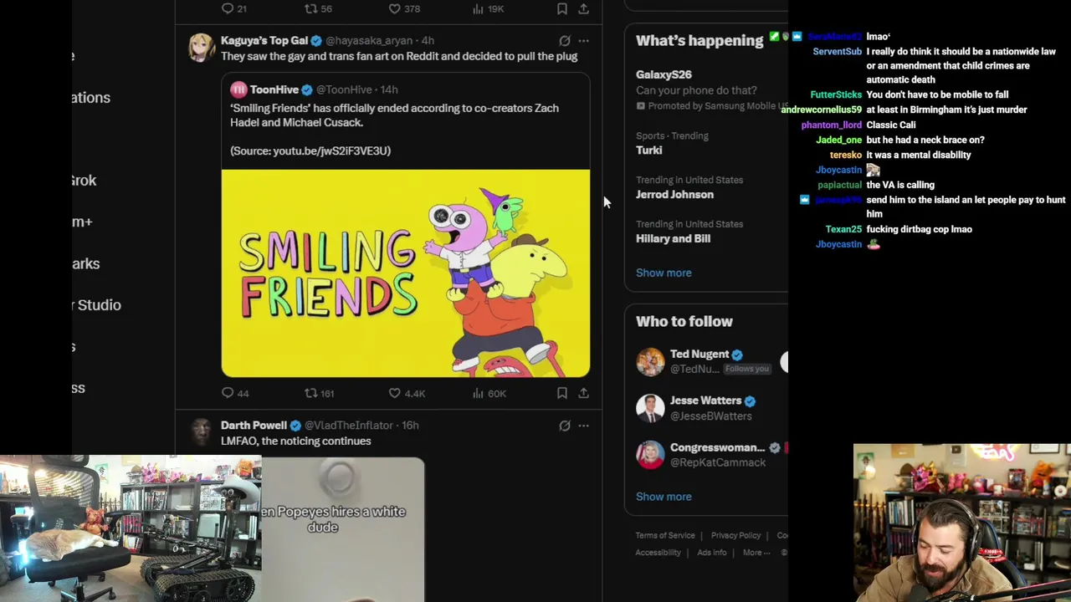Screen dimensions: 1071x602
Task: Click the 16h timestamp on Darth Powell post
Action: click(410, 426)
